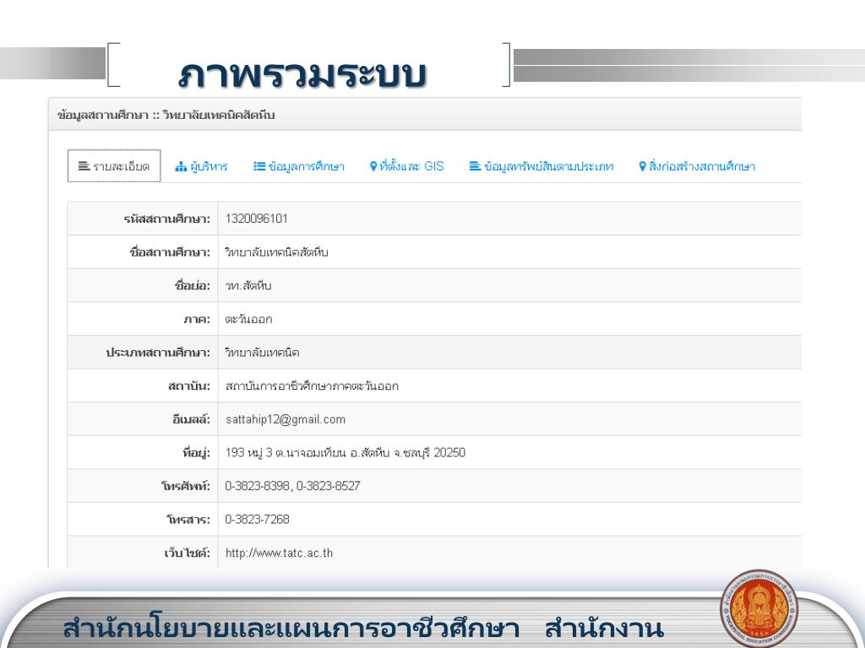Viewport: 865px width, 648px height.
Task: Click the lines icon beside ข้อมูลทรัพย์สินตามประเภท
Action: pyautogui.click(x=475, y=166)
